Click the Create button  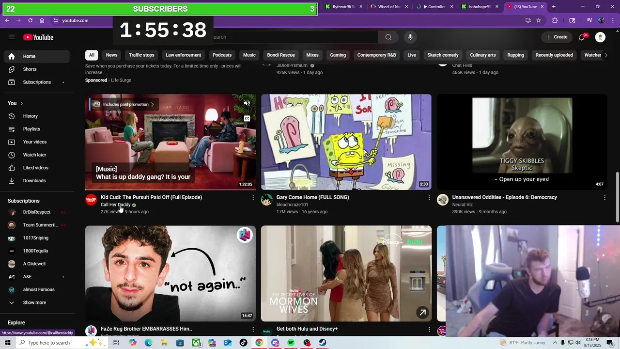pos(556,37)
